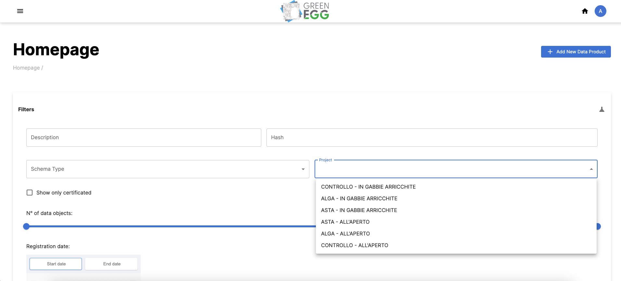Select CONTROLLO - IN GABBIE ARRICCHITE option
The height and width of the screenshot is (281, 621).
click(x=368, y=187)
